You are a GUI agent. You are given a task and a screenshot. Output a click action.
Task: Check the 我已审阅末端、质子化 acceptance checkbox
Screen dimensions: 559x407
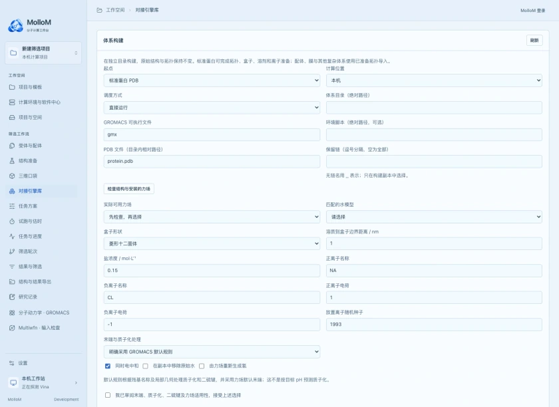[108, 395]
